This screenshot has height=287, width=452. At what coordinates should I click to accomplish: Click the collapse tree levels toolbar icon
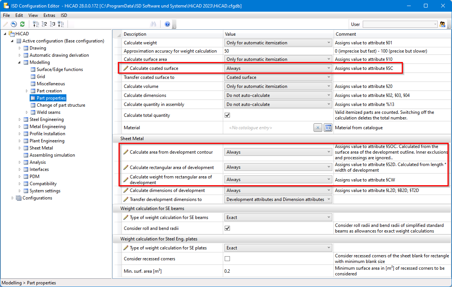click(x=36, y=24)
